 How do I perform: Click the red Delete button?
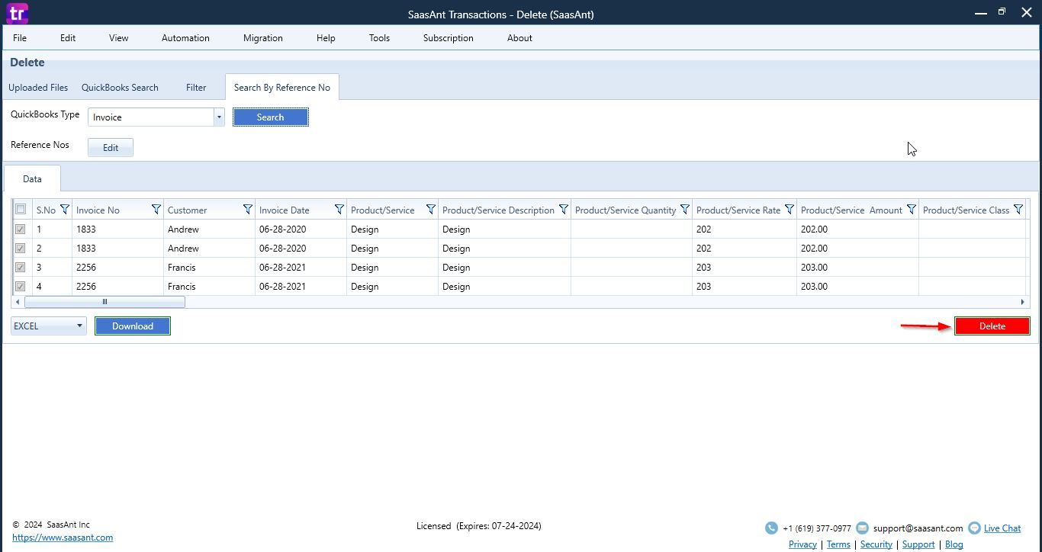click(x=992, y=326)
